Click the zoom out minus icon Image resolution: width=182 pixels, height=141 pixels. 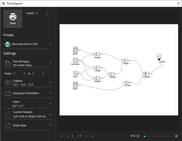pyautogui.click(x=138, y=136)
